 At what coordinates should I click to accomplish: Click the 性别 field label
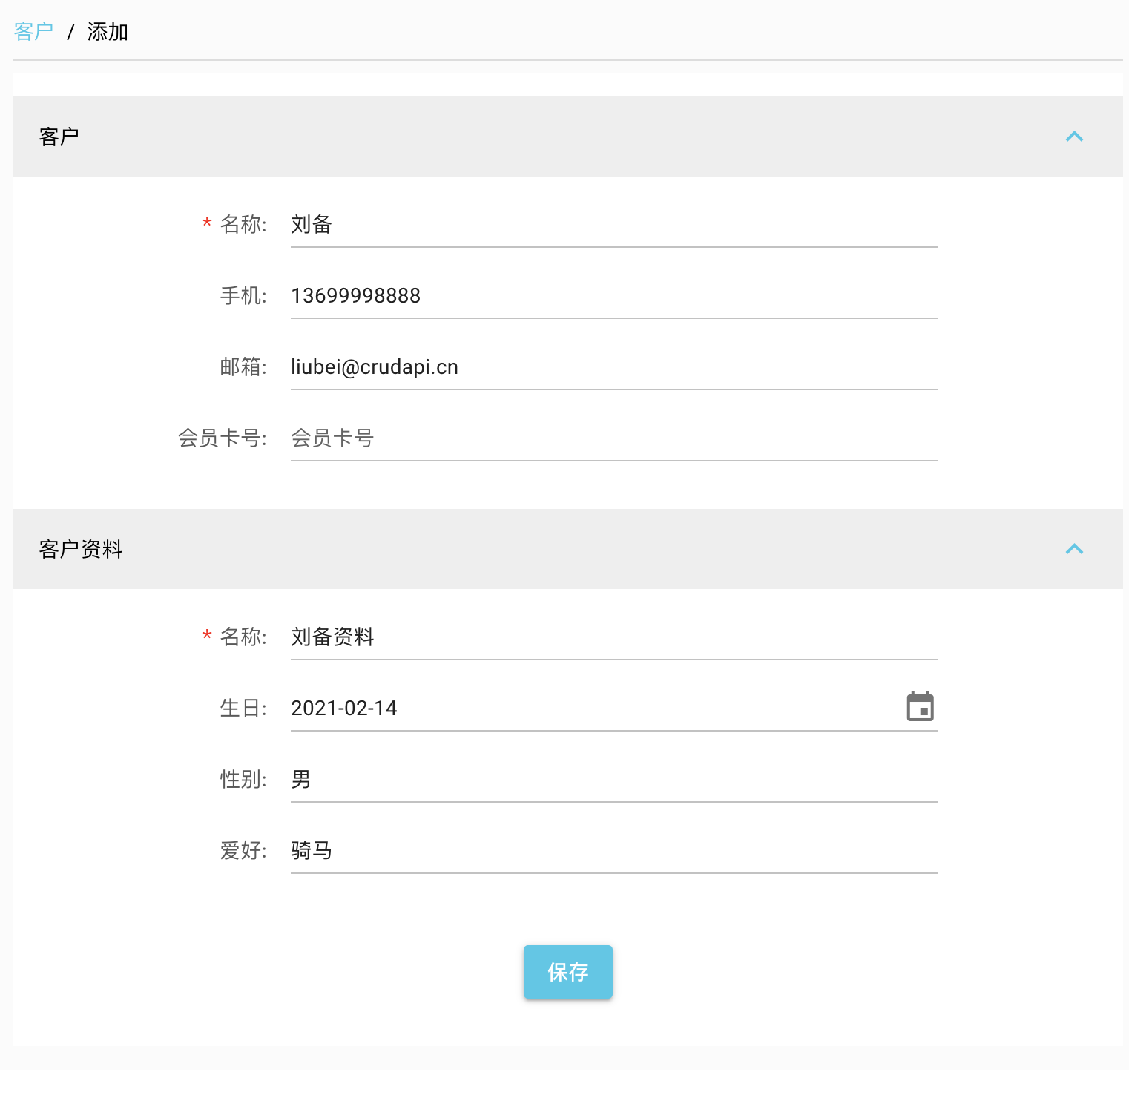pos(243,779)
